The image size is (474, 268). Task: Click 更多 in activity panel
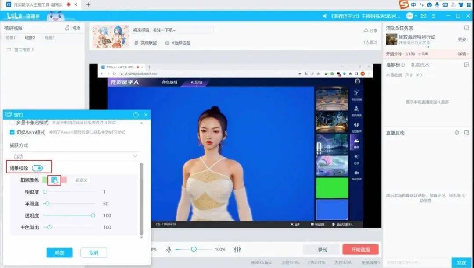(463, 39)
